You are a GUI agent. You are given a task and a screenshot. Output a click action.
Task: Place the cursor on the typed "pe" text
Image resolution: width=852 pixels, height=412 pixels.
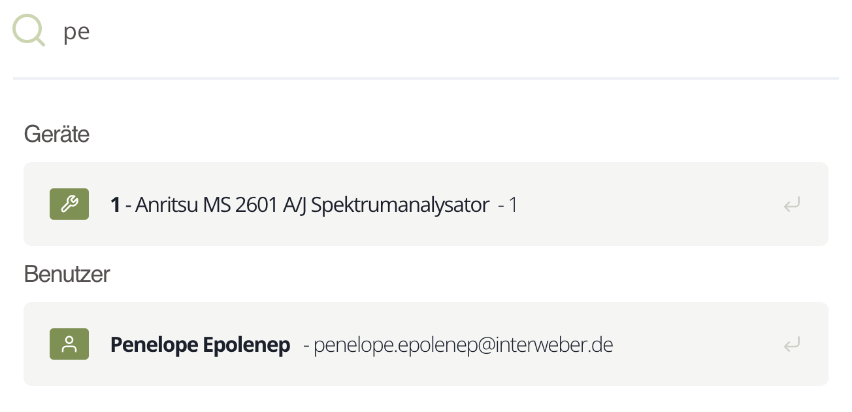(76, 33)
